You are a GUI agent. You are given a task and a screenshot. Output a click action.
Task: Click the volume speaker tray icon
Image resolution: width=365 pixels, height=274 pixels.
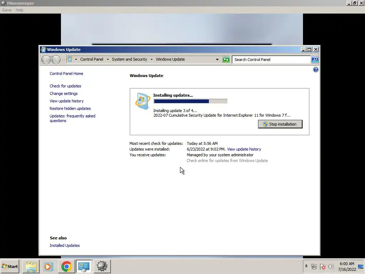(x=331, y=267)
